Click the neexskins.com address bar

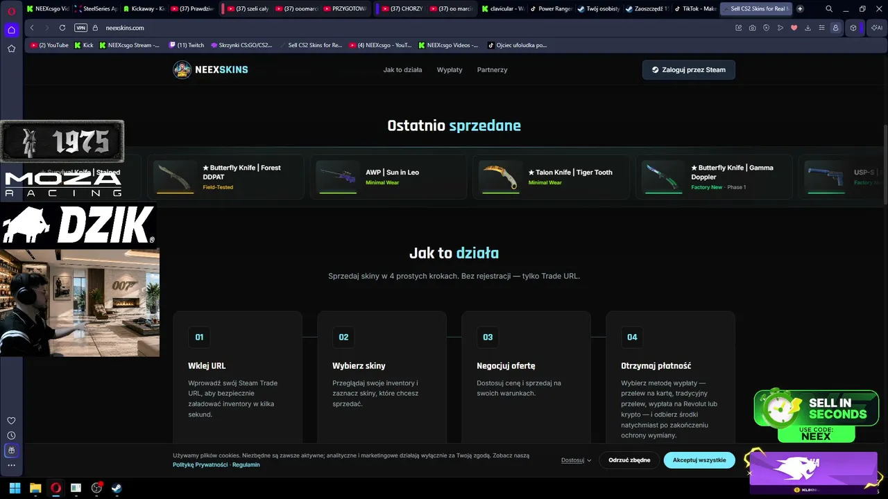416,28
